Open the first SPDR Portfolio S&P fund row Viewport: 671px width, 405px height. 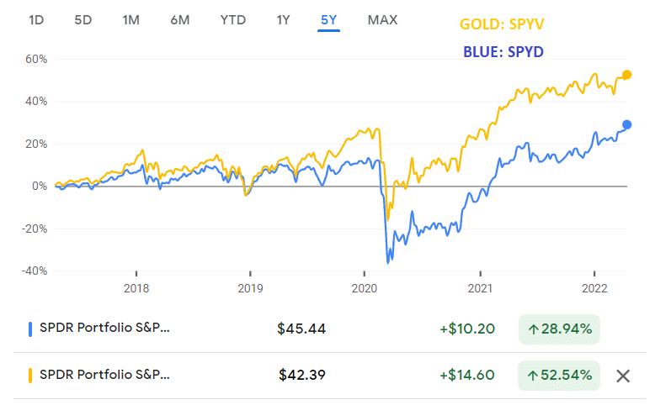(329, 329)
